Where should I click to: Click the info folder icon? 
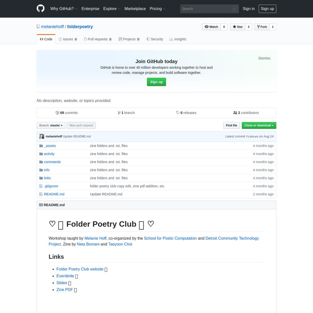(x=41, y=170)
